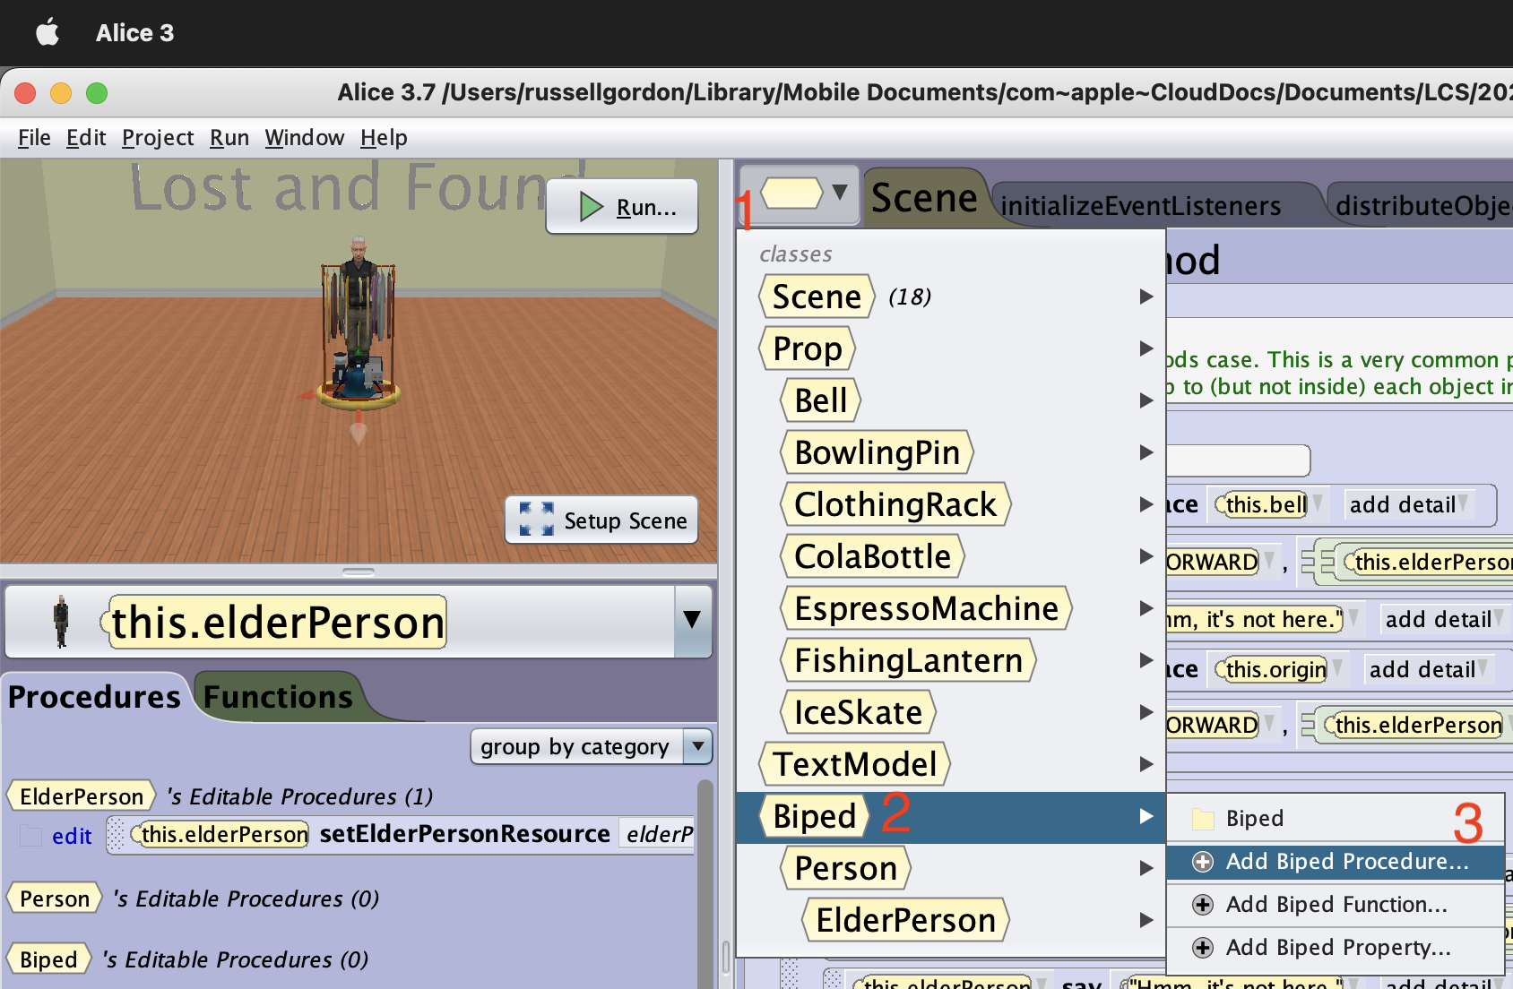The height and width of the screenshot is (989, 1513).
Task: Switch to the Functions tab
Action: [276, 696]
